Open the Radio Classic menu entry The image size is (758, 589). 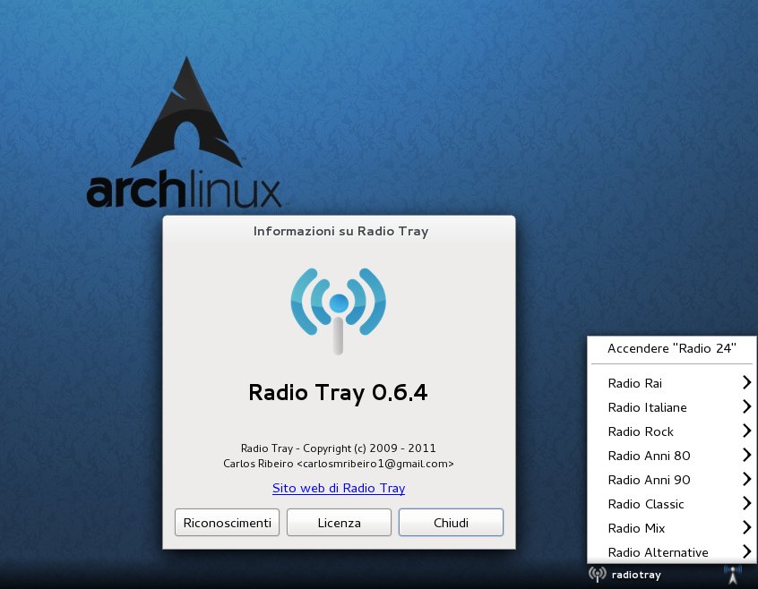coord(672,504)
